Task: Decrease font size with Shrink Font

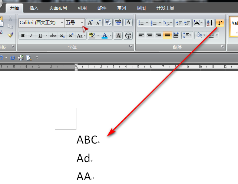Action: [98, 23]
